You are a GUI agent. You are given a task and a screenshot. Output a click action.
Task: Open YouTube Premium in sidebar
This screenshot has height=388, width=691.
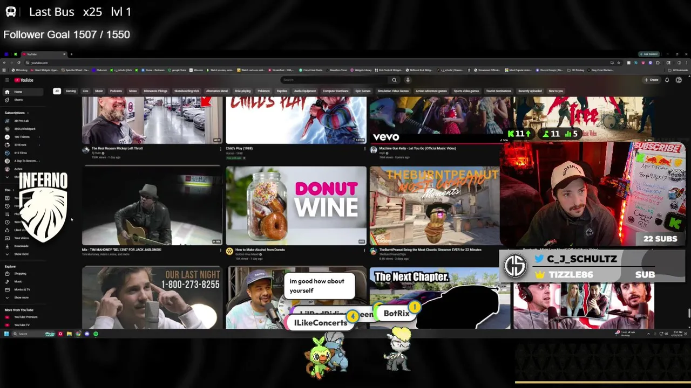(x=23, y=317)
